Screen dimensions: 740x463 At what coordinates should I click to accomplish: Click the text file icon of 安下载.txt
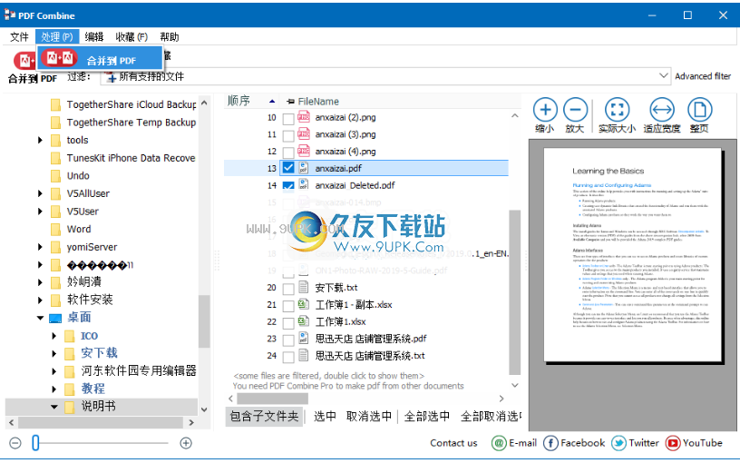click(x=304, y=287)
